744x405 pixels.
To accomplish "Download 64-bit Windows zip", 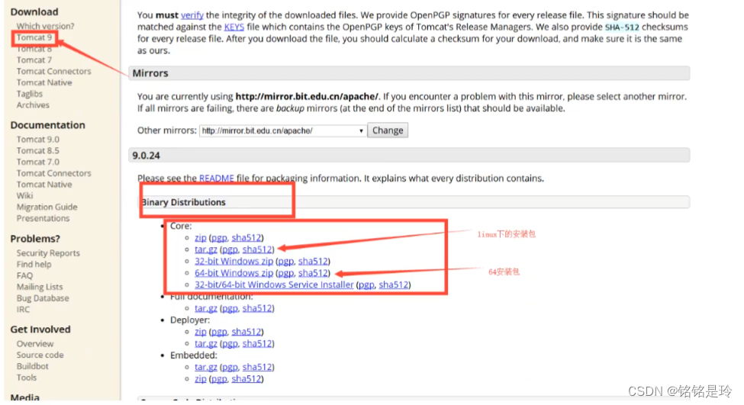I will point(234,273).
